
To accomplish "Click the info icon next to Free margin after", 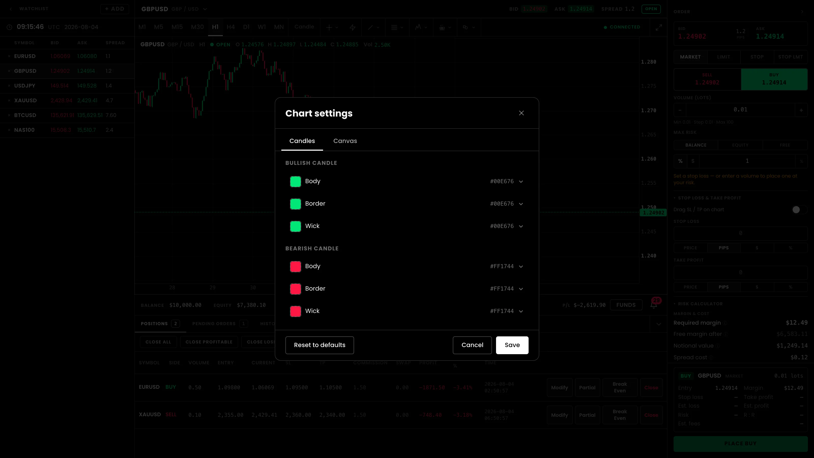I will pyautogui.click(x=726, y=334).
